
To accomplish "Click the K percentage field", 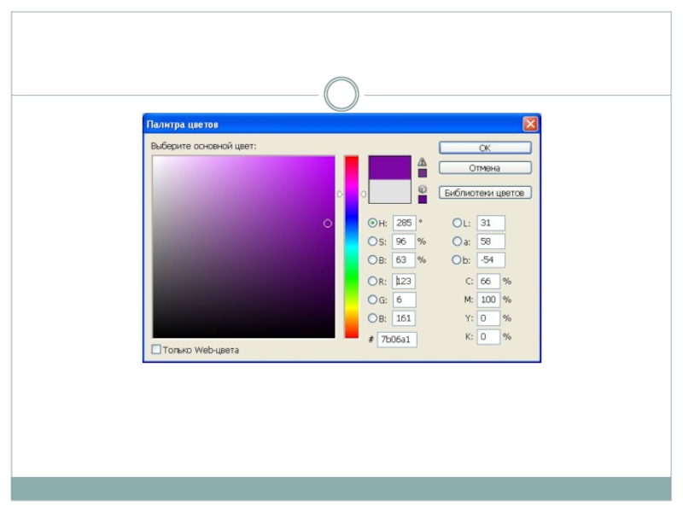I will click(x=488, y=336).
